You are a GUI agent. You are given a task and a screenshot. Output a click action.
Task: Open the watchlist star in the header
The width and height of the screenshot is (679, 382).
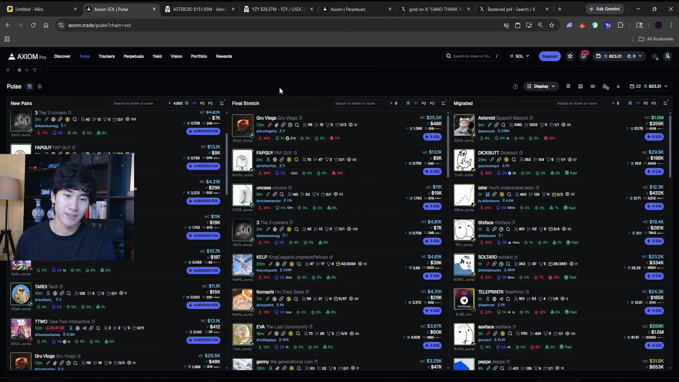click(570, 56)
